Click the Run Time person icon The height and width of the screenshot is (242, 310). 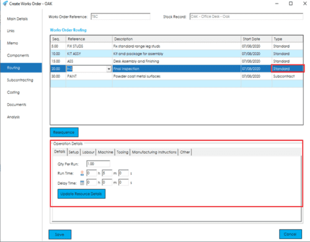[82, 173]
